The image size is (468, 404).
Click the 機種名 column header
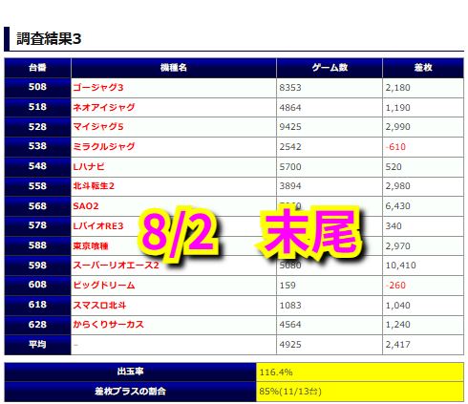tap(174, 68)
